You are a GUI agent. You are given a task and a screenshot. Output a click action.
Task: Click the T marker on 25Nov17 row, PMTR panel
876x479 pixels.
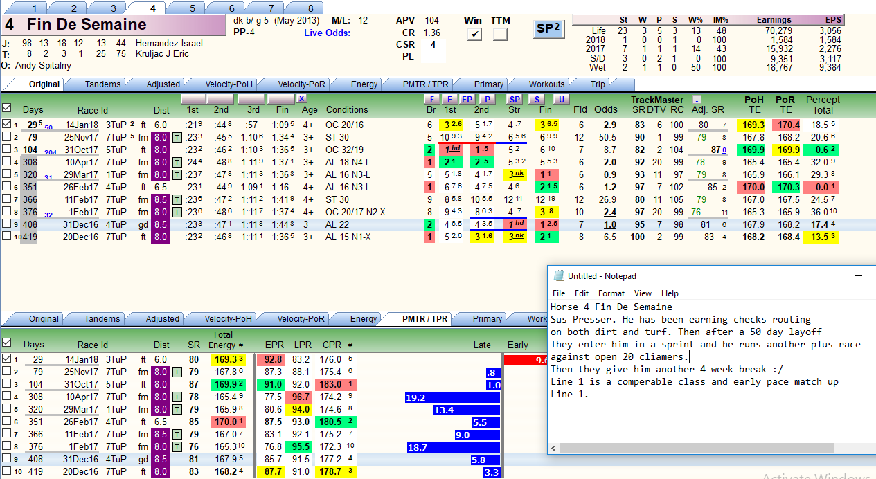(177, 372)
